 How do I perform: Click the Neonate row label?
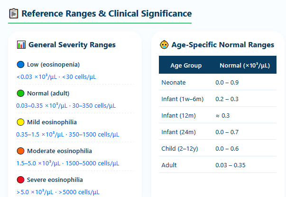[174, 83]
